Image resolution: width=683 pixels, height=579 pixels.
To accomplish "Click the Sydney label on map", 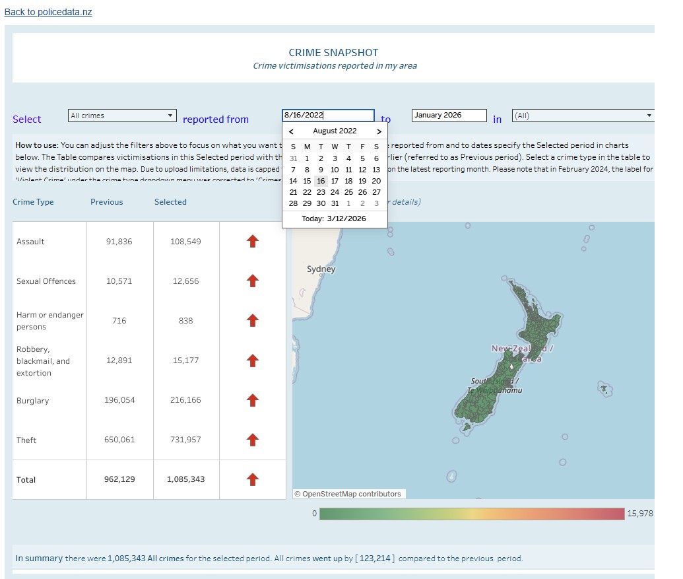I will [x=321, y=269].
